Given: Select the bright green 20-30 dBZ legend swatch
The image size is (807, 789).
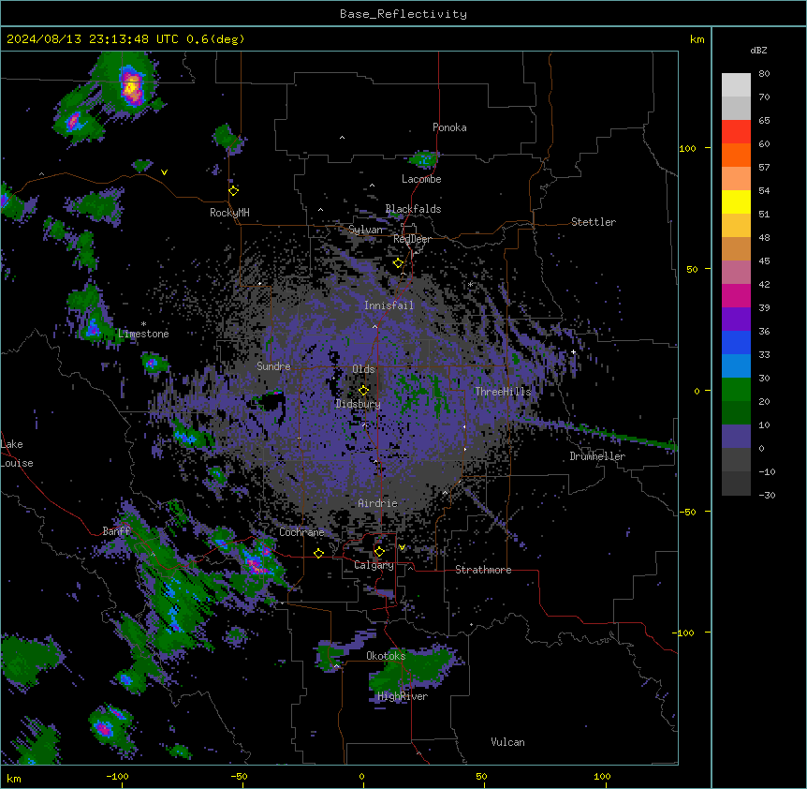Looking at the screenshot, I should [736, 390].
